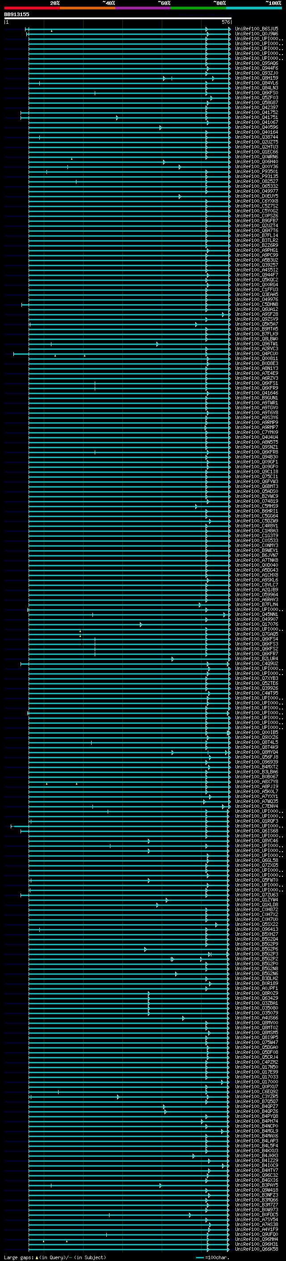The height and width of the screenshot is (1261, 286).
Task: Click hit label UniRef100_A7YXY1
Action: [x=257, y=796]
